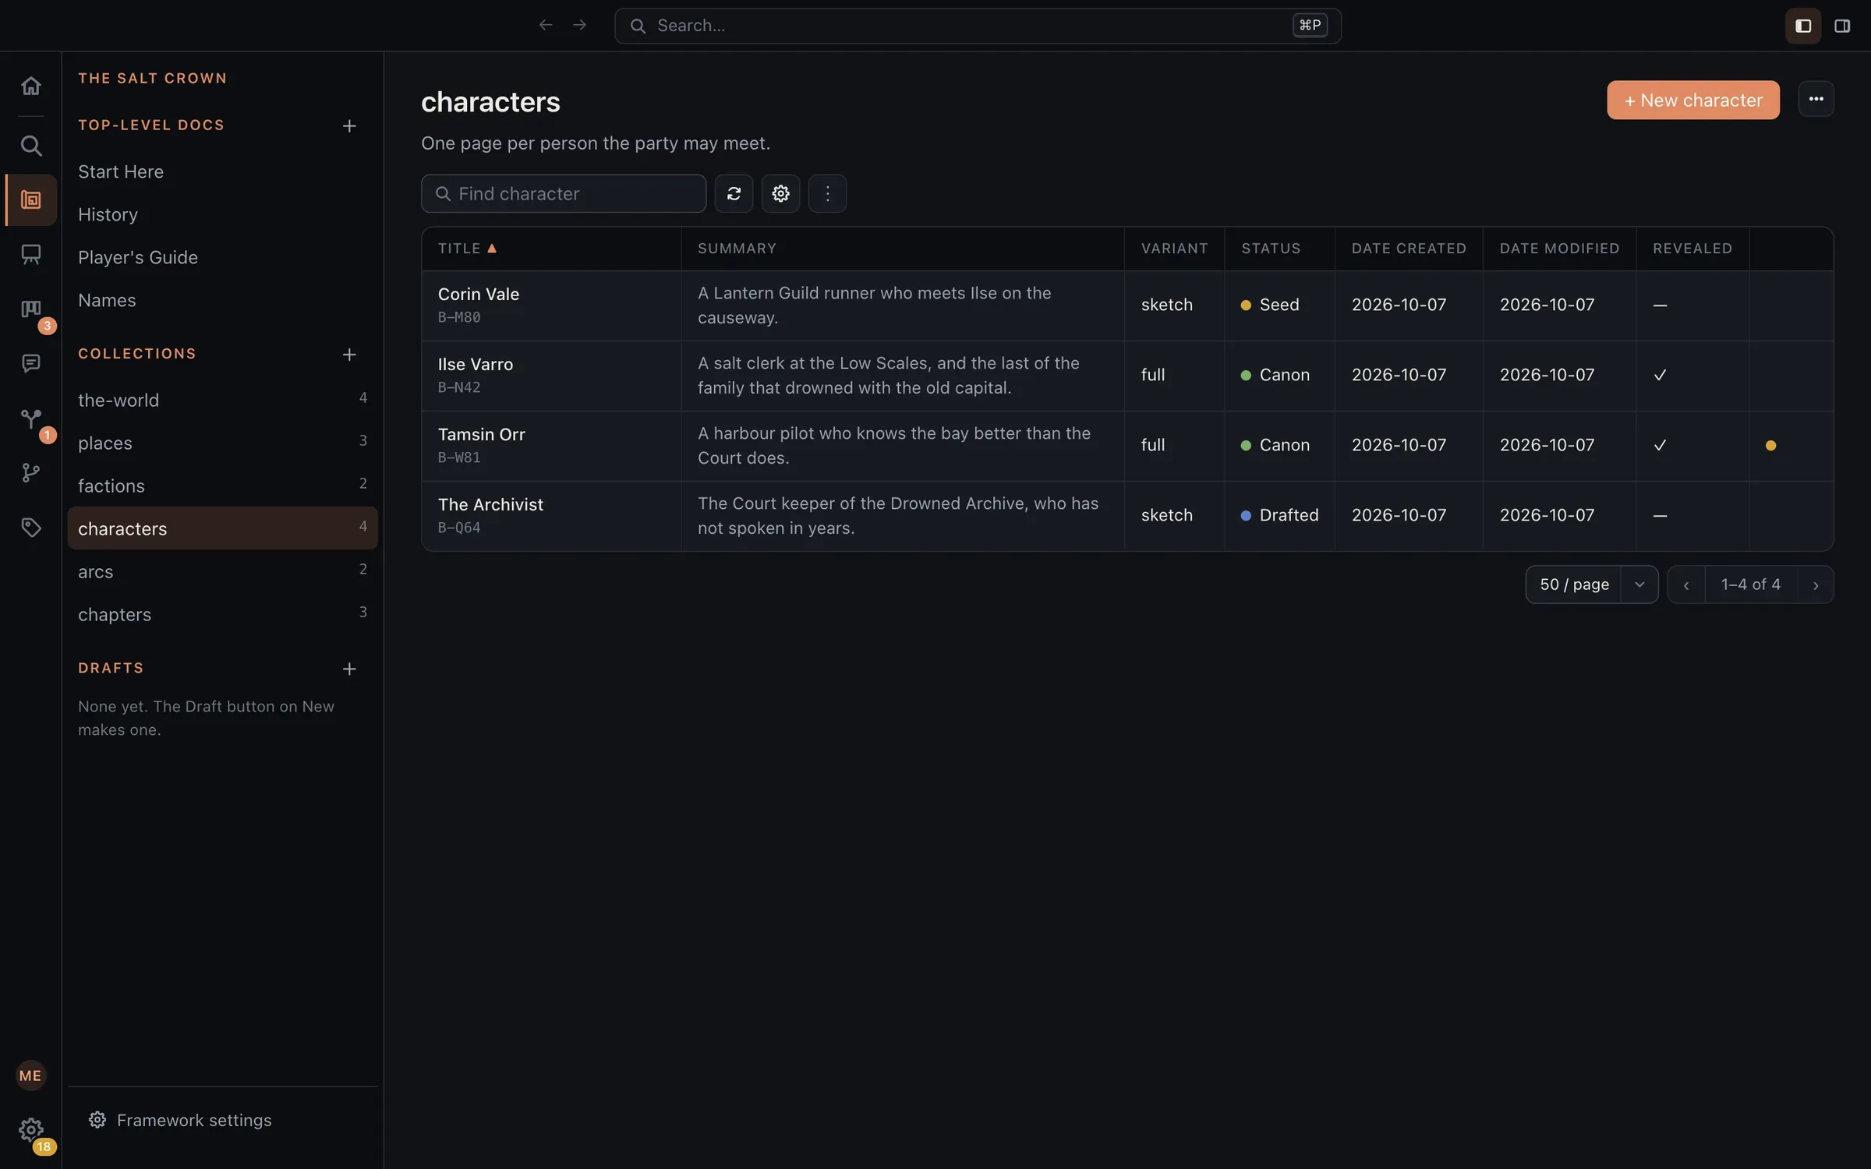Open The Archivist character row
1871x1169 pixels.
pyautogui.click(x=1127, y=516)
